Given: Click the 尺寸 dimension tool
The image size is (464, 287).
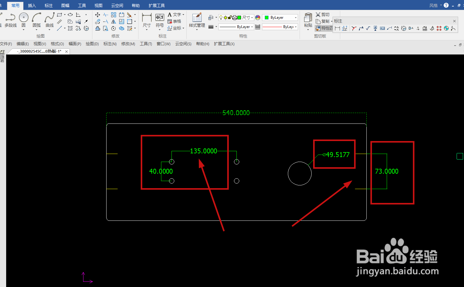Looking at the screenshot, I should [147, 20].
